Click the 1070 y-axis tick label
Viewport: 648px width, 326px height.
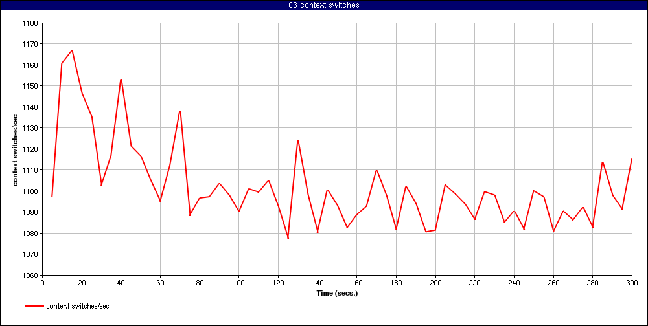point(31,254)
